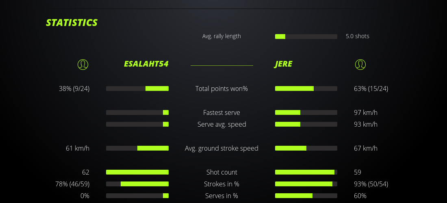Click JERE's serves in % bar

click(x=306, y=196)
